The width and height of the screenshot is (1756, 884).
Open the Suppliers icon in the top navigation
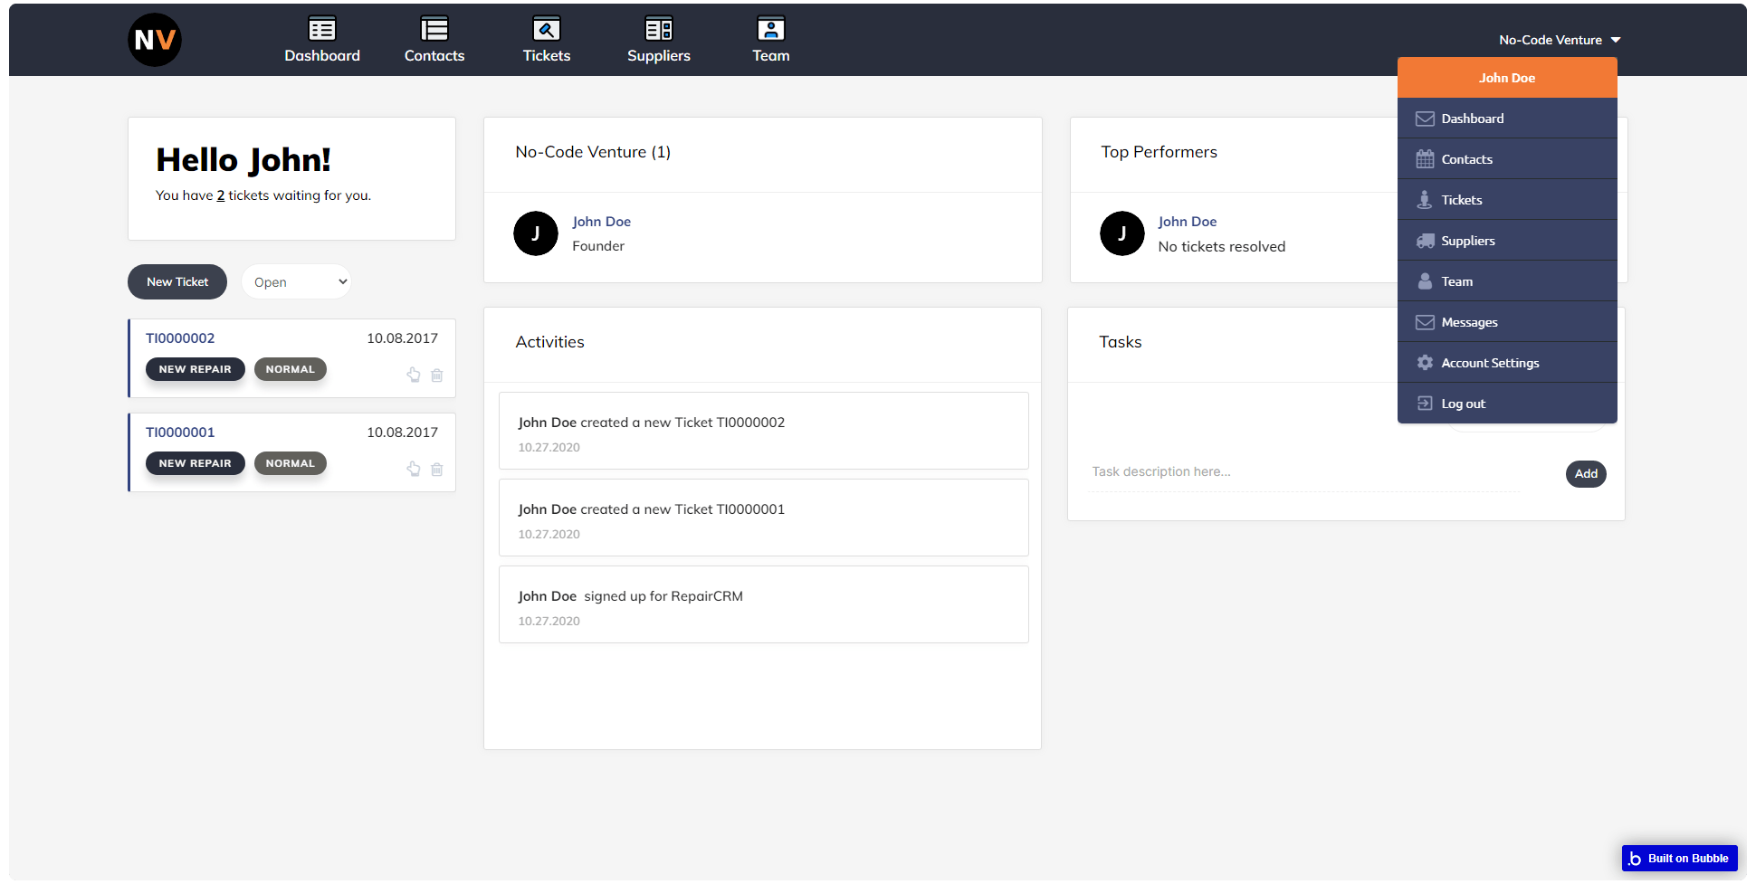(658, 29)
